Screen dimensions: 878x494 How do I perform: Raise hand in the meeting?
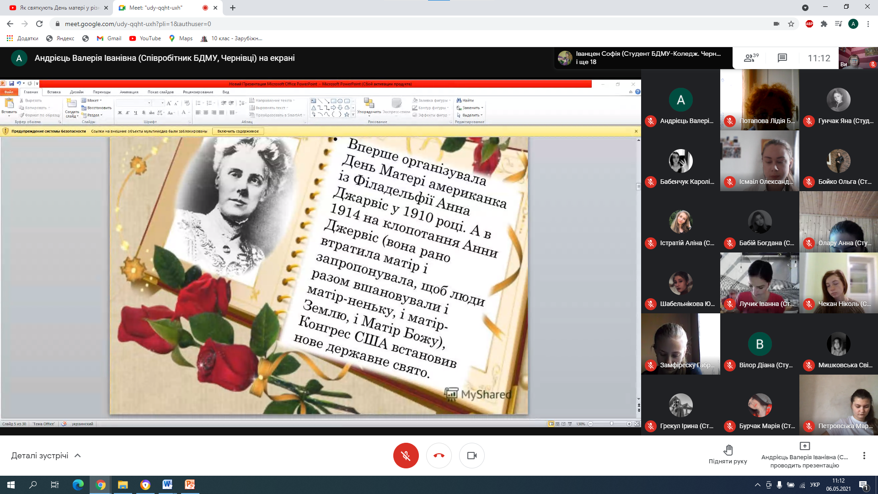coord(728,455)
